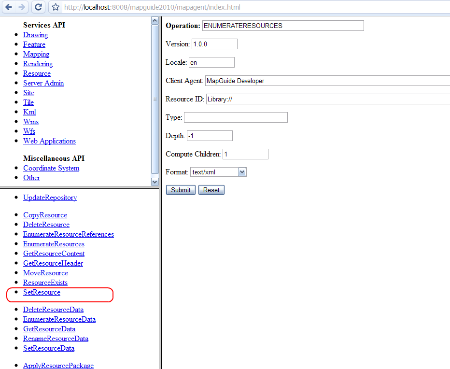The width and height of the screenshot is (450, 369).
Task: Open the Resource services link
Action: tap(37, 73)
